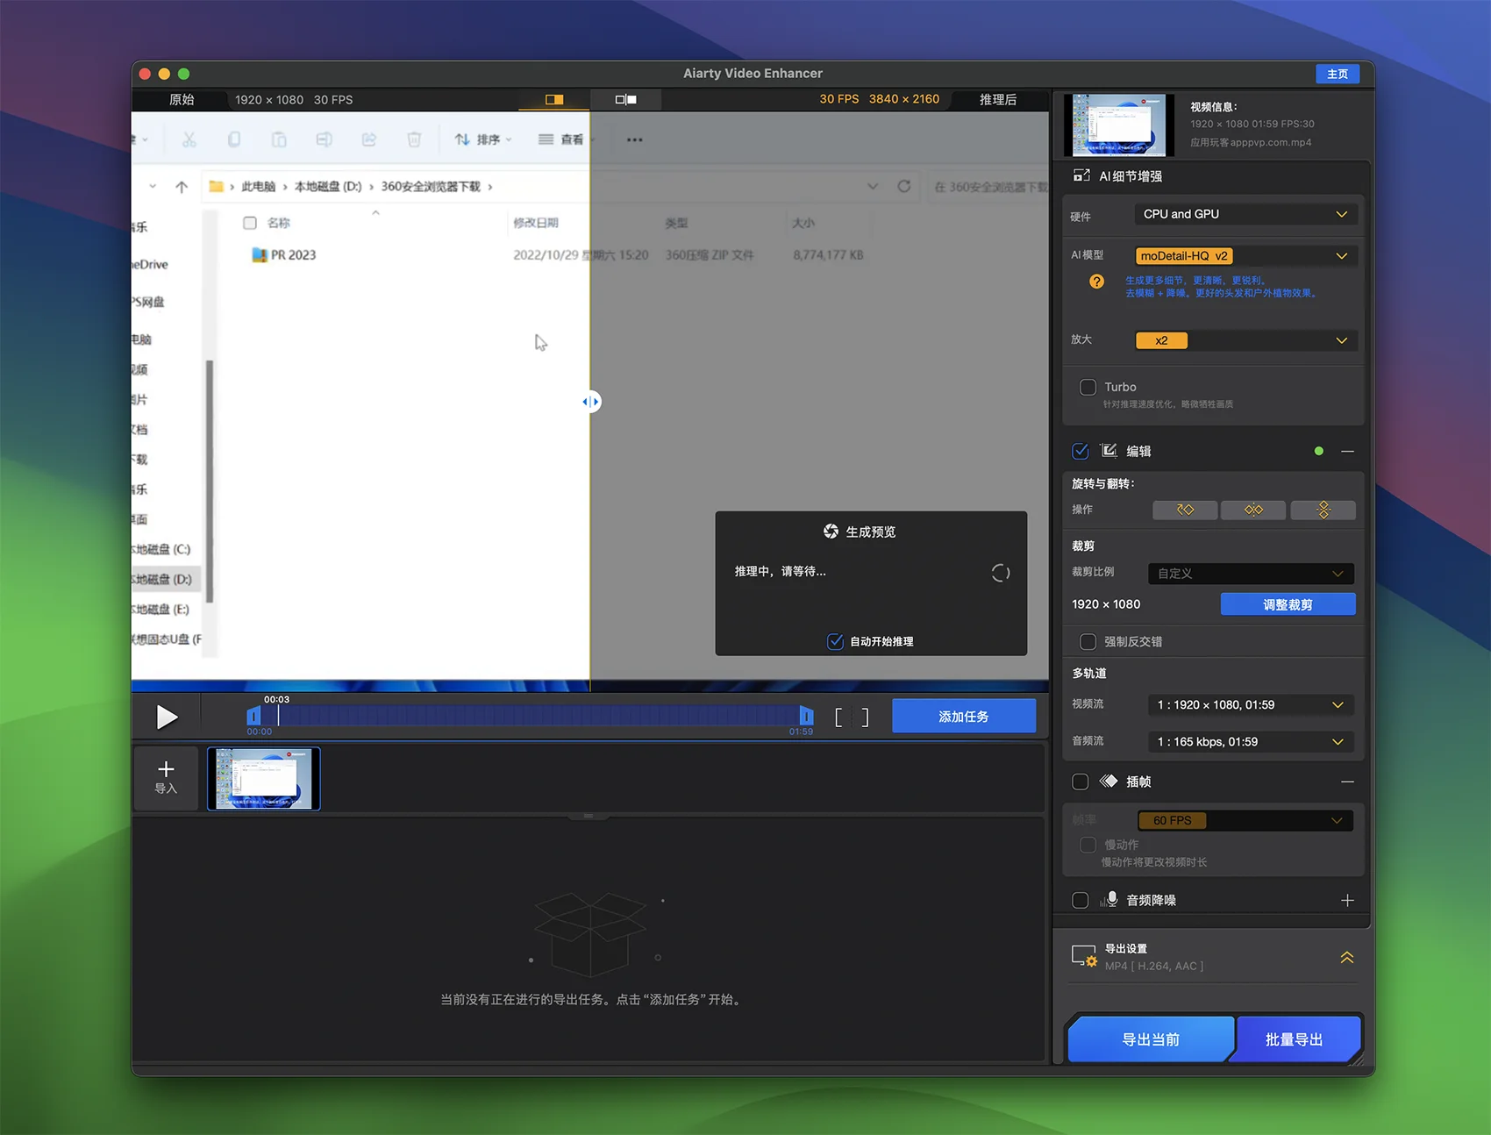Click the Adjust Crop button
This screenshot has width=1491, height=1135.
pyautogui.click(x=1288, y=603)
